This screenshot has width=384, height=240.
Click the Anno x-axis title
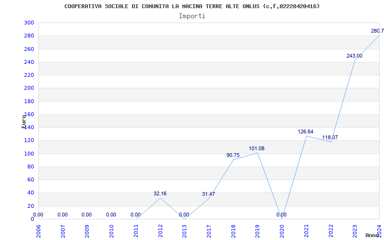click(x=372, y=235)
